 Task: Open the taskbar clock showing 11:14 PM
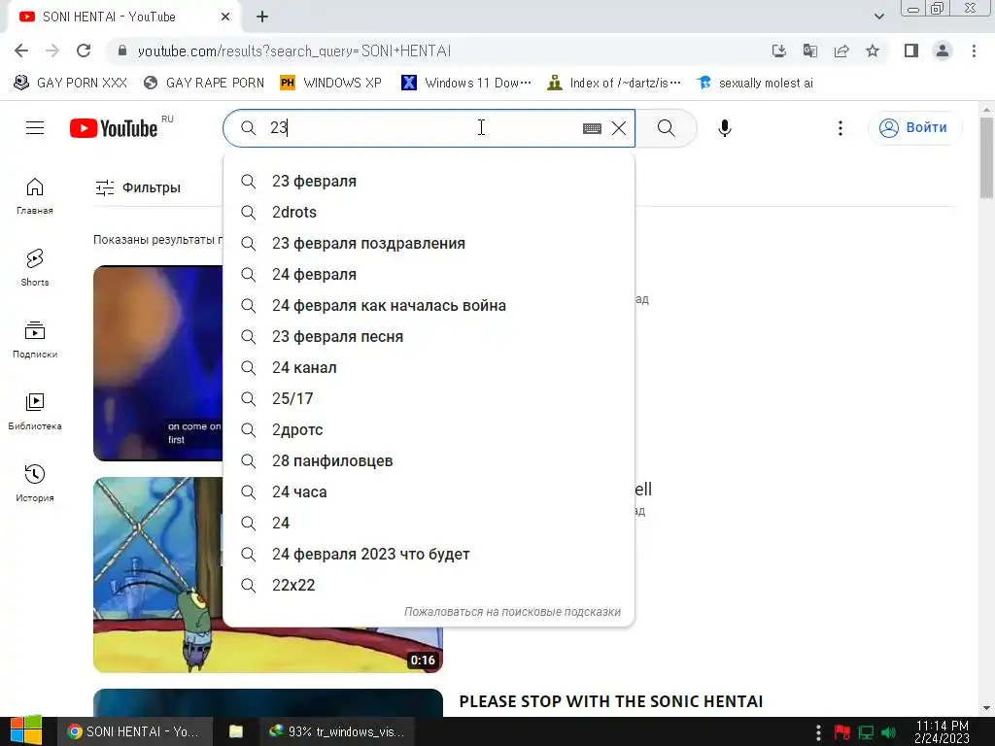[x=942, y=732]
